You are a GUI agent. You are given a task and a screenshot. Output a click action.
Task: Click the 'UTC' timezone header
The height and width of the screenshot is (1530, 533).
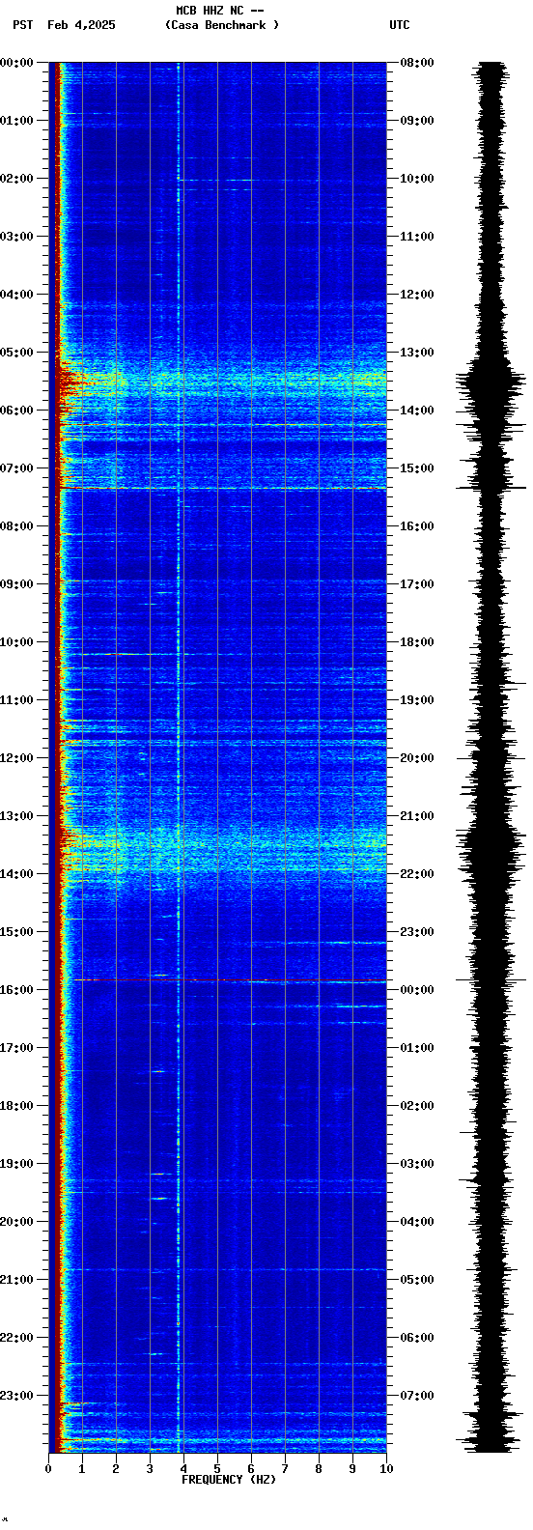tap(400, 25)
